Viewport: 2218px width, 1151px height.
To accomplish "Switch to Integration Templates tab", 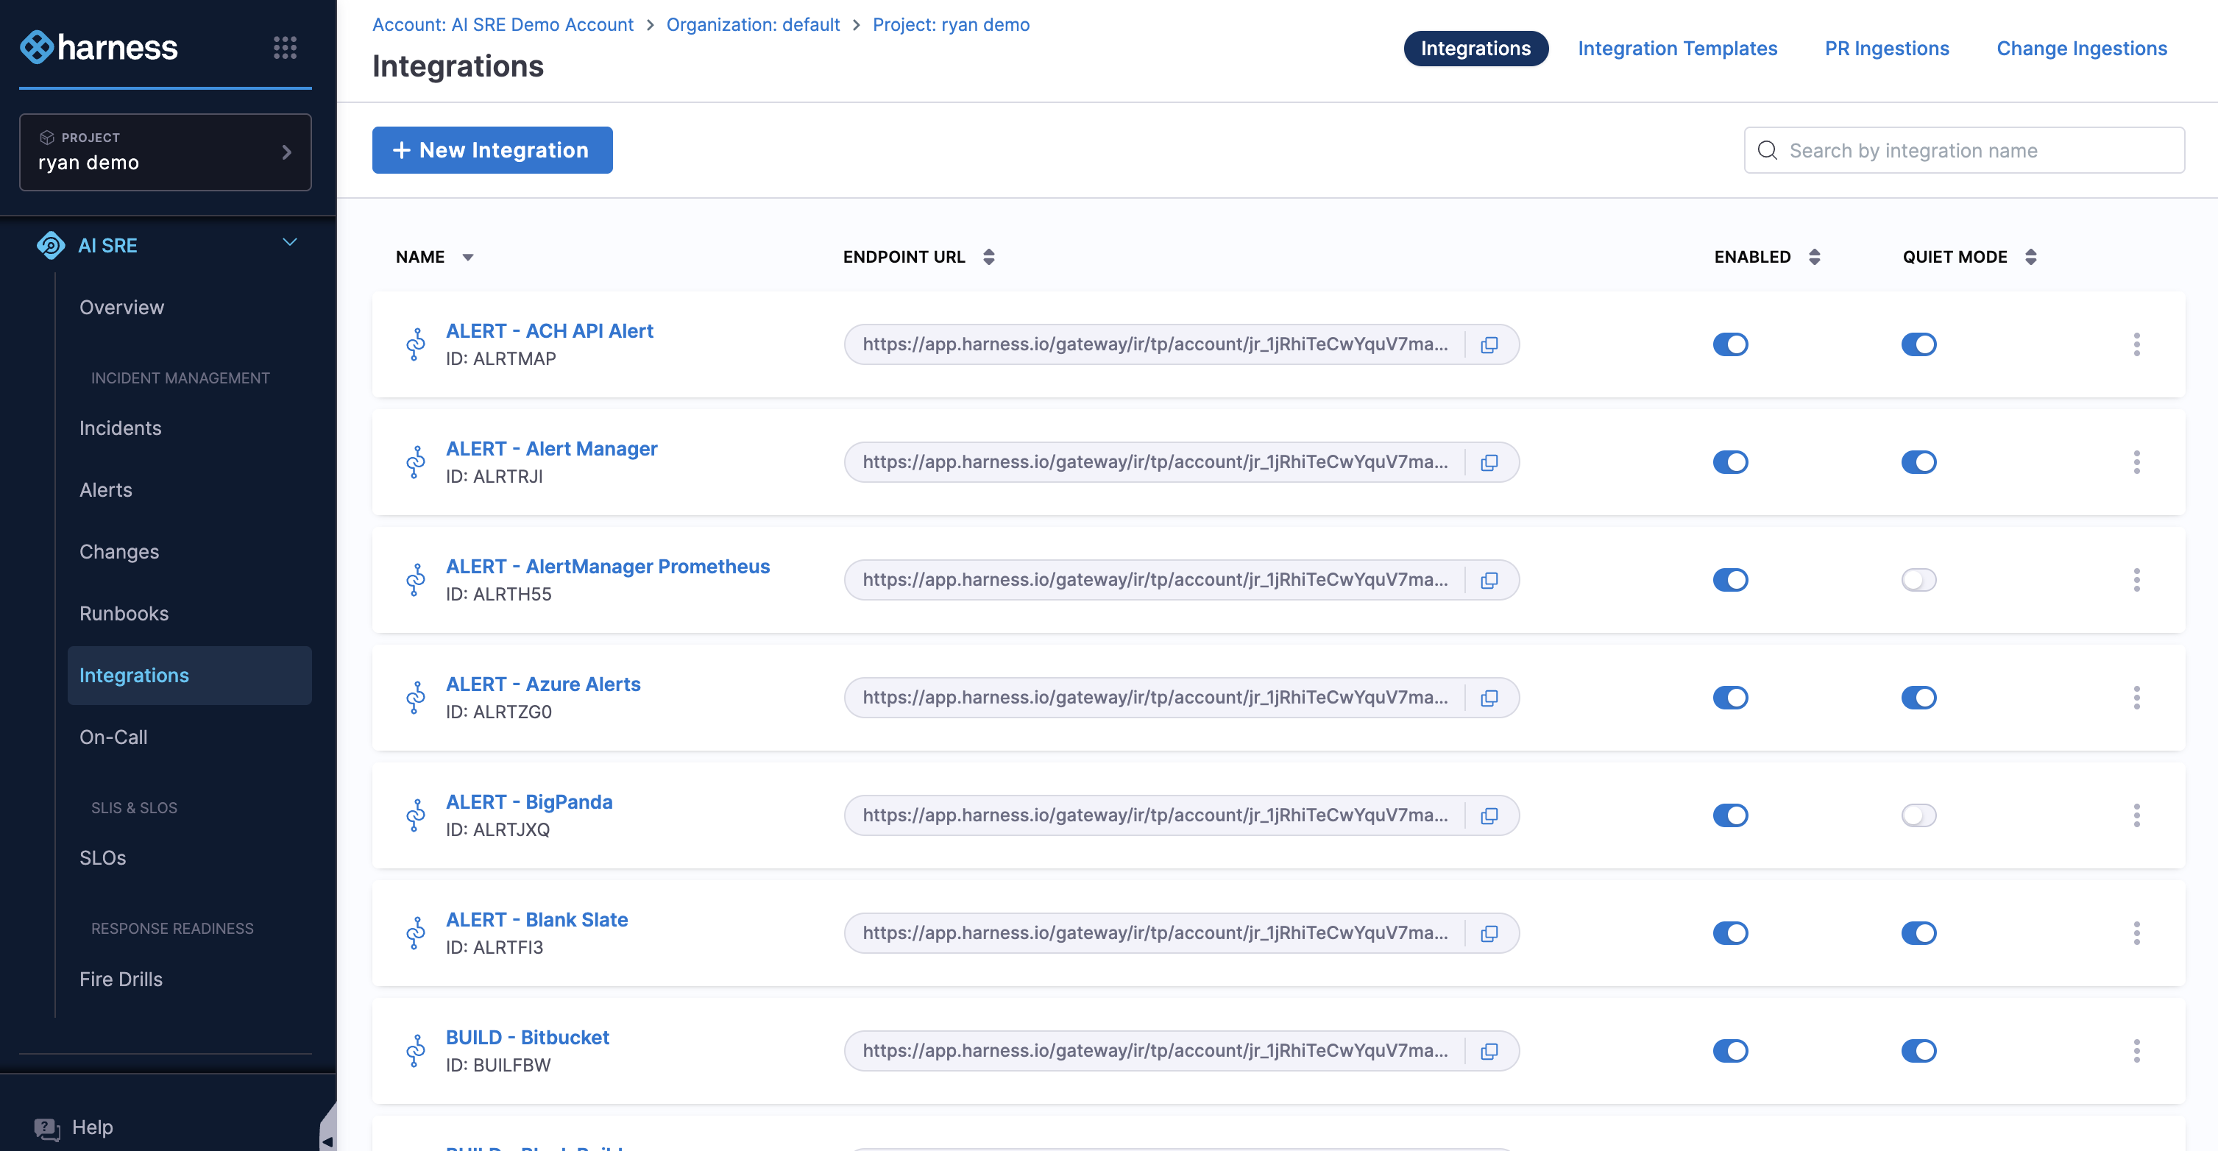I will [x=1676, y=49].
